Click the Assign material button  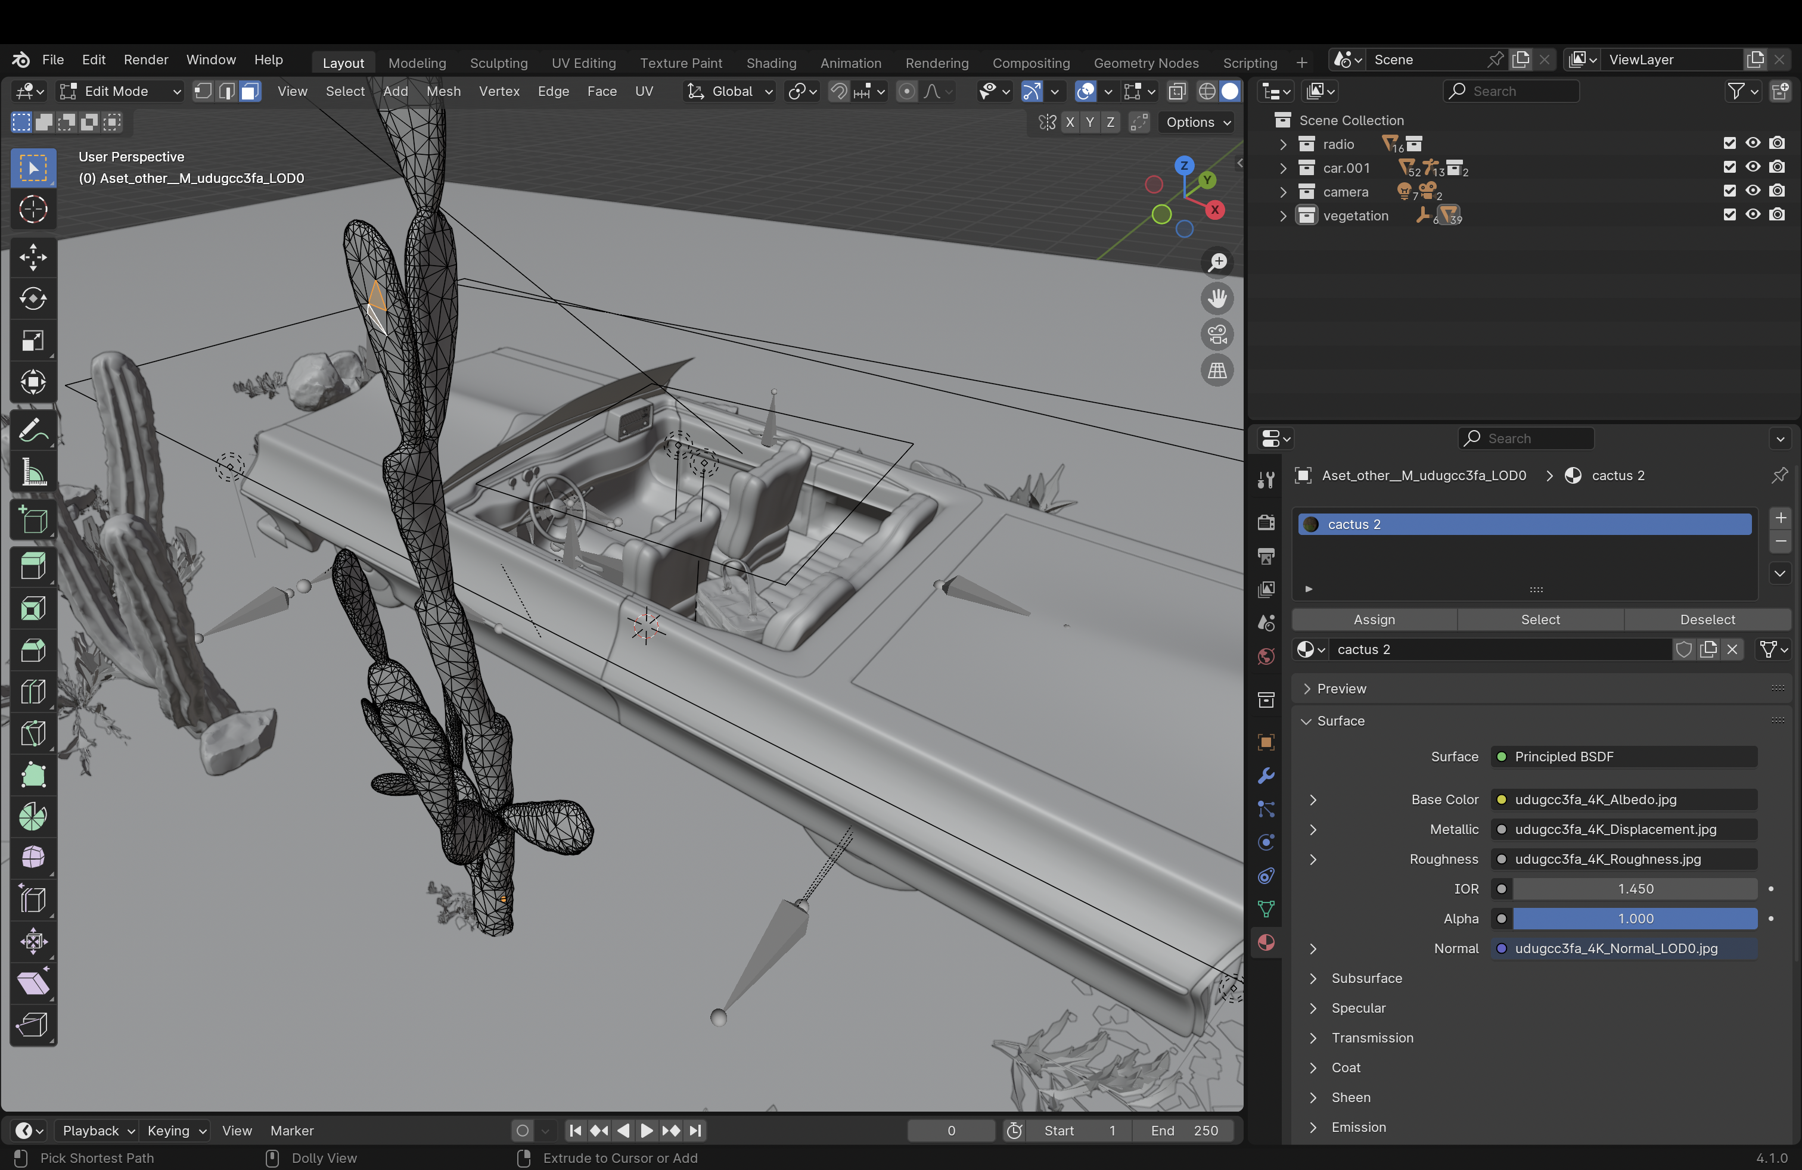coord(1374,619)
